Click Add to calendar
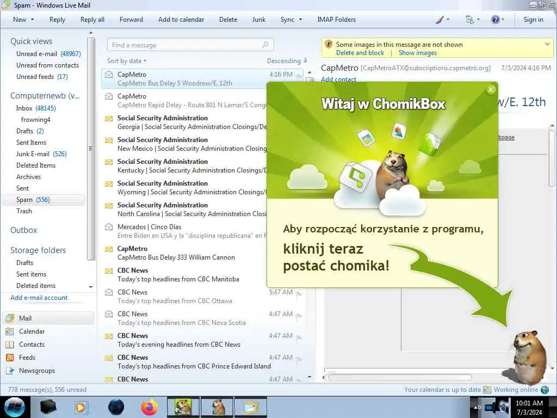 pos(181,20)
